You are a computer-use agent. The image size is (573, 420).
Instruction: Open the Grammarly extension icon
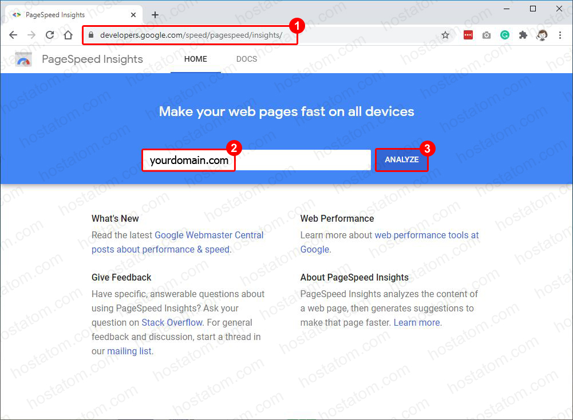click(505, 35)
